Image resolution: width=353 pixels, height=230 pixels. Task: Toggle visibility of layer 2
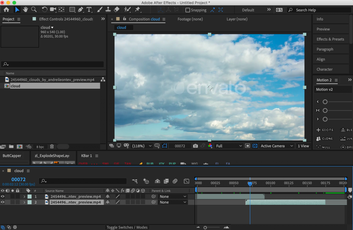(x=3, y=202)
